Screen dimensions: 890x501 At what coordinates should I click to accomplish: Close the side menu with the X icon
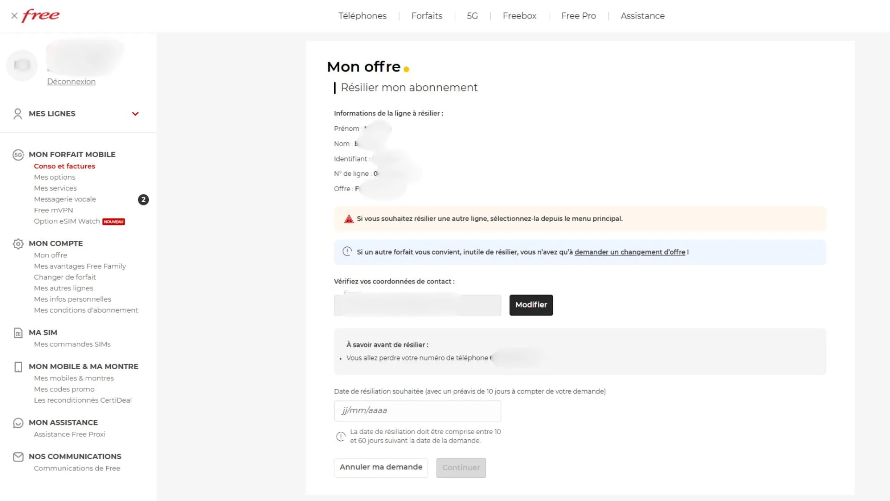[x=14, y=16]
